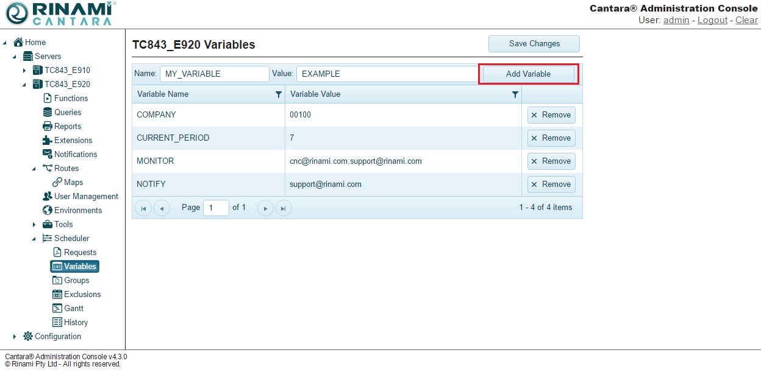Collapse the Scheduler tree node
The height and width of the screenshot is (372, 761).
click(34, 239)
